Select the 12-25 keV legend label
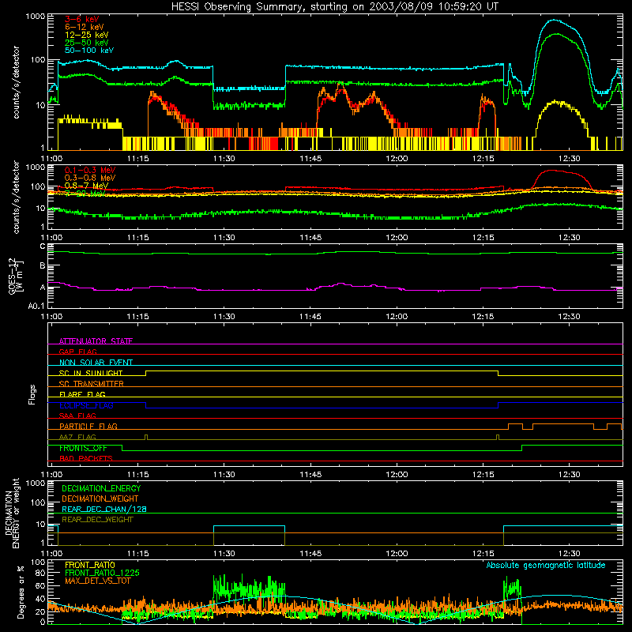 86,35
